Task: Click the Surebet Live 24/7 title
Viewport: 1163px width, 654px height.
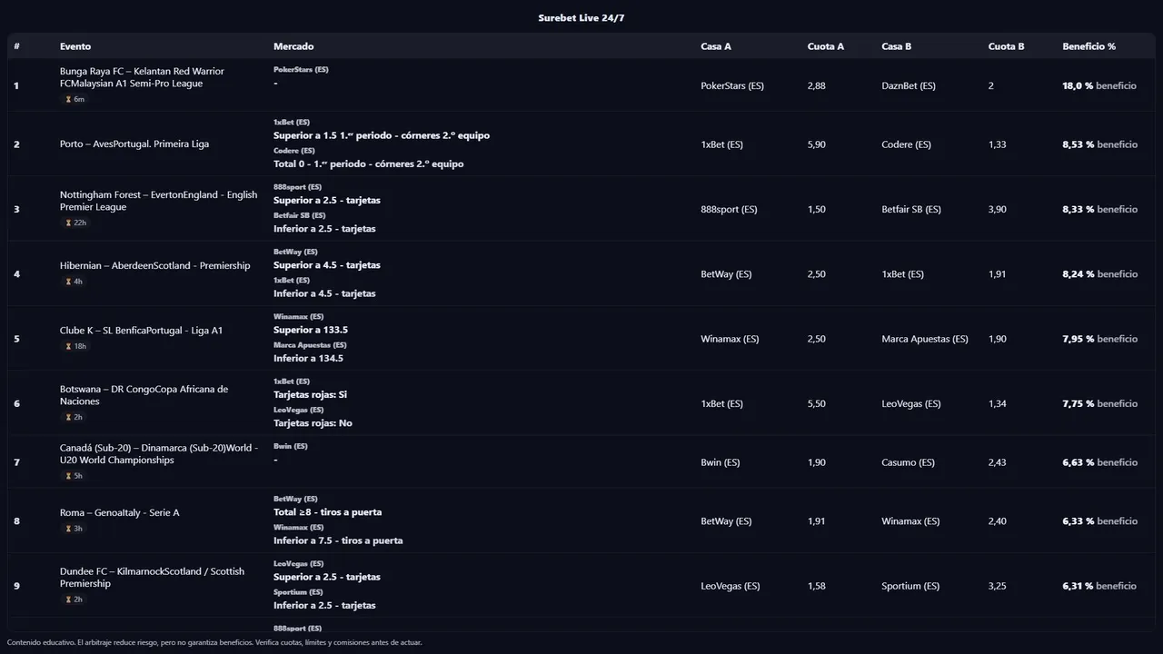Action: [x=581, y=18]
